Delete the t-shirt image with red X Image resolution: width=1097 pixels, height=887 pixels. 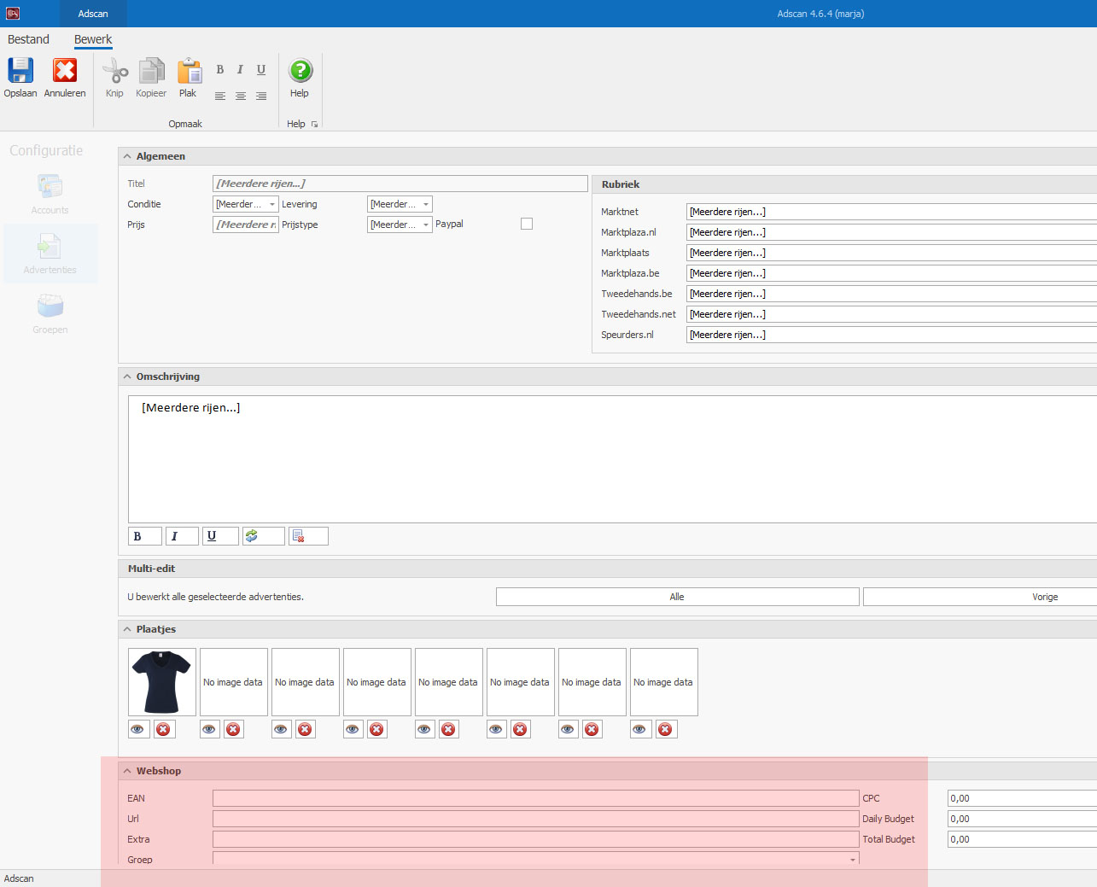[163, 729]
